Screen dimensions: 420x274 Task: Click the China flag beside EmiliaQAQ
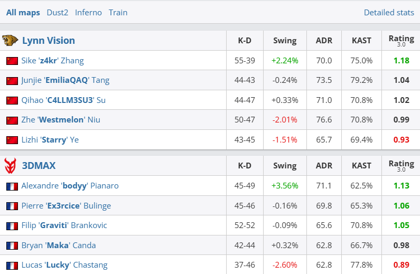pyautogui.click(x=12, y=81)
